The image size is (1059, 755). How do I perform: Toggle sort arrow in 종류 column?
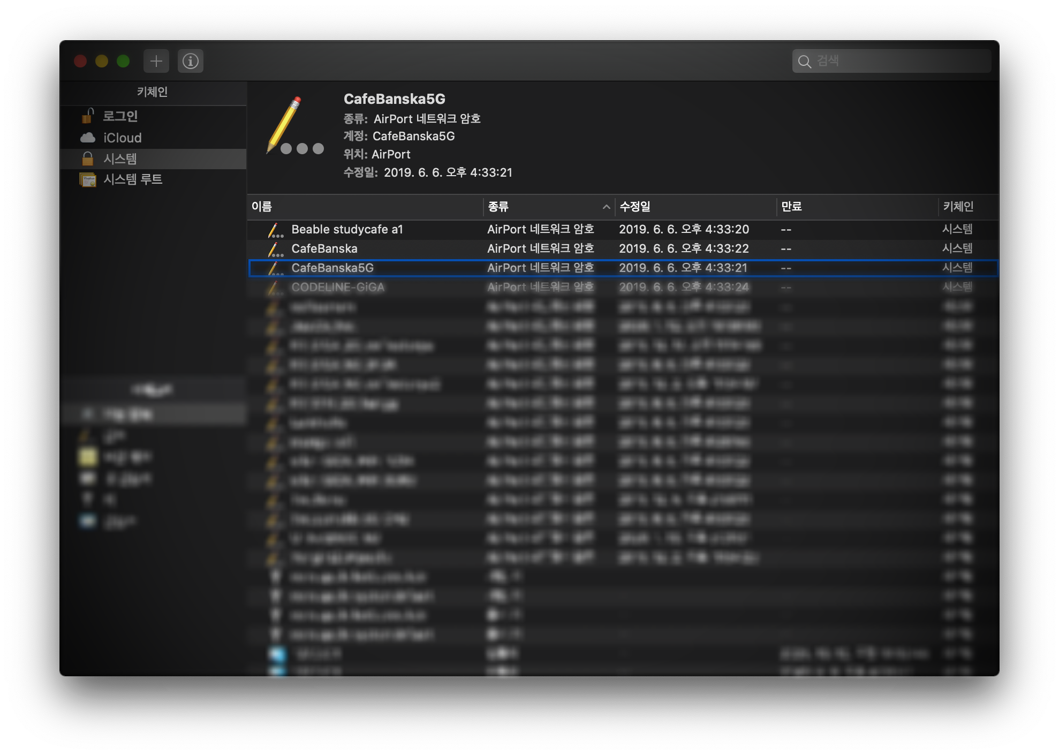pos(606,207)
